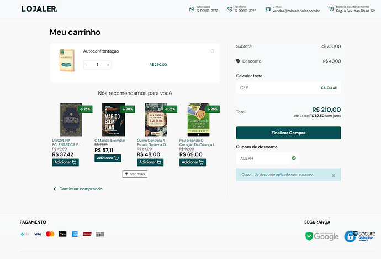Click the e-mail envelope icon
This screenshot has height=259, width=381.
(x=268, y=9)
